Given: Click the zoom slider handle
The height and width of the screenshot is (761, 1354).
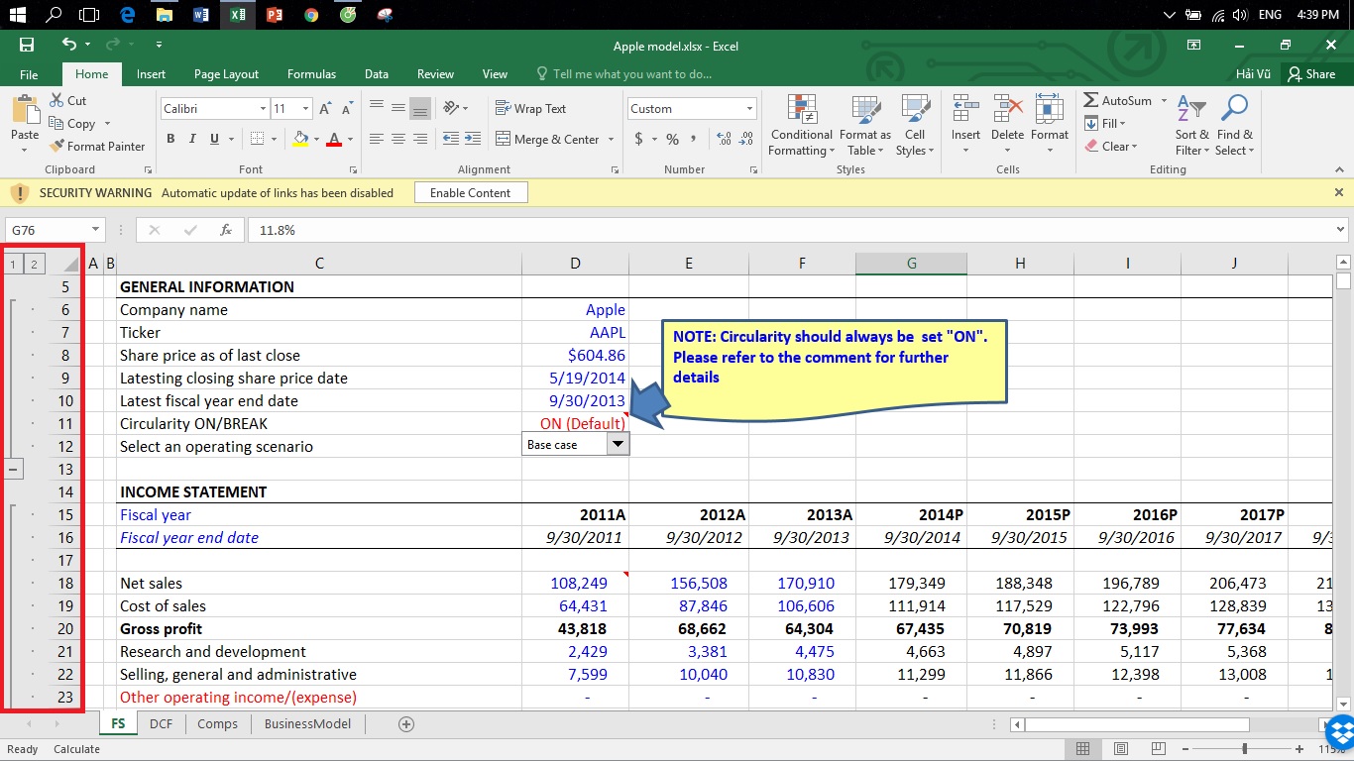Looking at the screenshot, I should (1245, 749).
